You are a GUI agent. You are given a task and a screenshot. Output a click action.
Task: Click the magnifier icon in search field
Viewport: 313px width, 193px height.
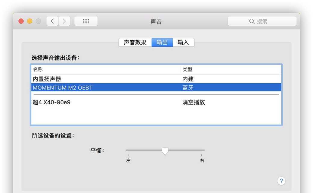(252, 21)
